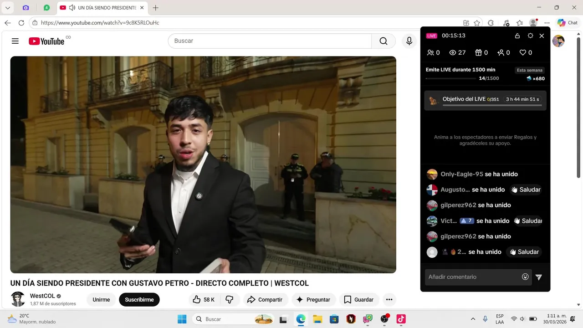Viewport: 583px width, 328px height.
Task: Show hidden tray icons chevron
Action: click(473, 319)
